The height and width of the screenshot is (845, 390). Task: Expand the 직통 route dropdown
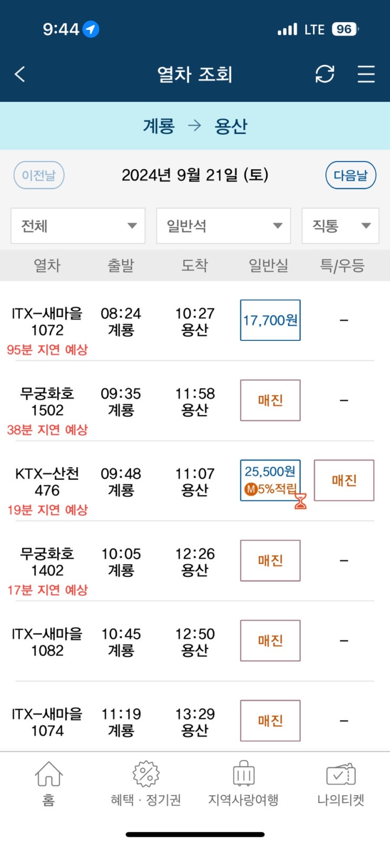click(340, 226)
